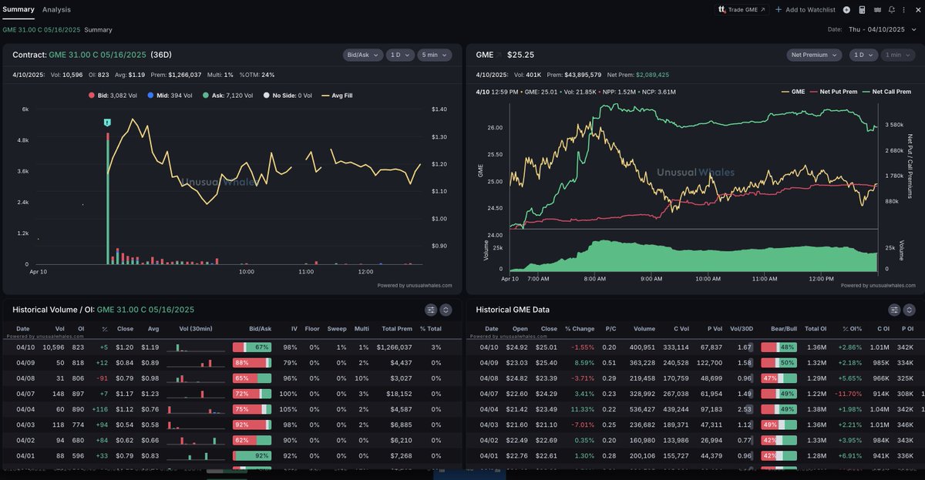This screenshot has width=925, height=480.
Task: Click the round plus icon in top bar
Action: [x=846, y=9]
